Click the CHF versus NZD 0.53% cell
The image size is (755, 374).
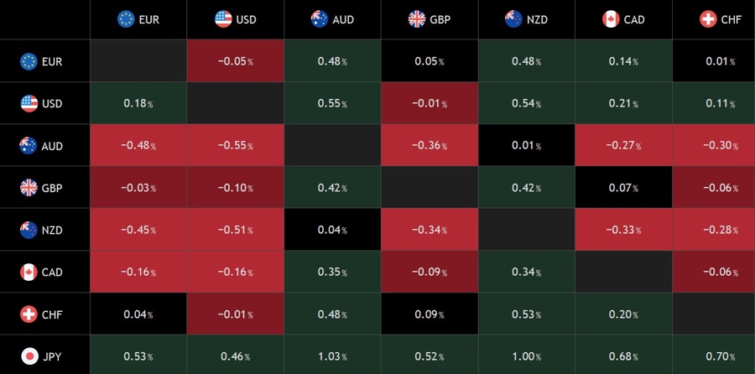[527, 314]
